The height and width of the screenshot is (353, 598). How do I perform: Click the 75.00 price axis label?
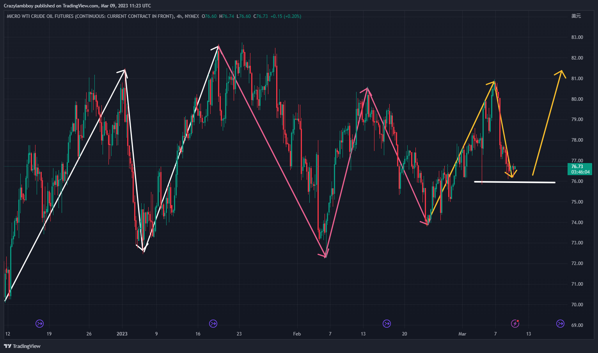click(577, 202)
